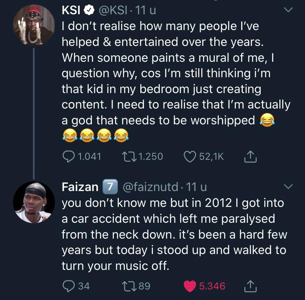
Task: View Faizan's profile avatar
Action: [34, 202]
